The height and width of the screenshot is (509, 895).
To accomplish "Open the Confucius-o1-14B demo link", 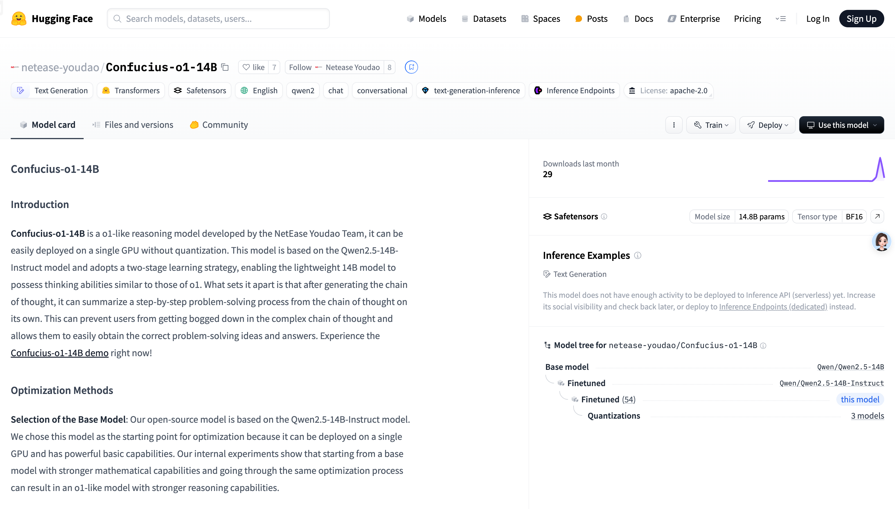I will pyautogui.click(x=60, y=353).
